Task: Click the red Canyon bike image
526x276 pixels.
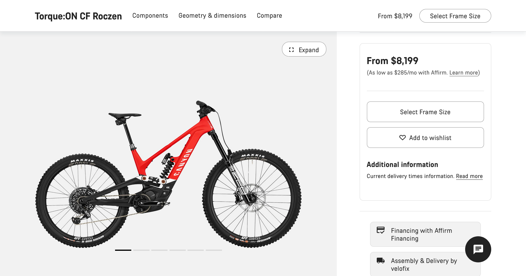Action: coord(168,174)
